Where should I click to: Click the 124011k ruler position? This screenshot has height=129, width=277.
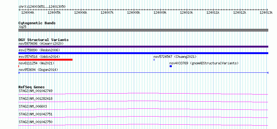213,12
